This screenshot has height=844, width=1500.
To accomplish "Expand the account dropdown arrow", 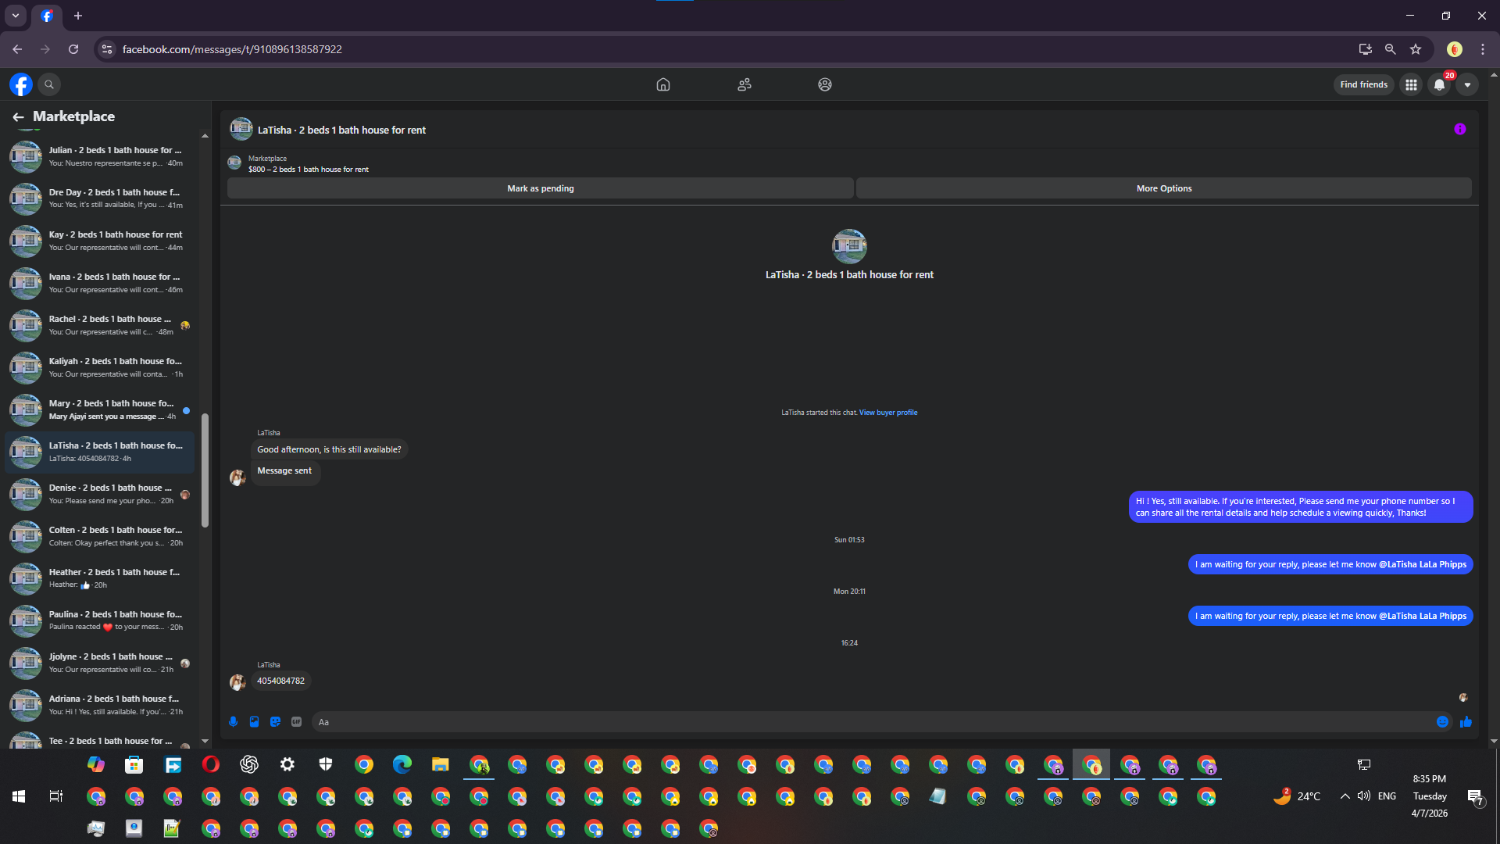I will (x=1467, y=84).
